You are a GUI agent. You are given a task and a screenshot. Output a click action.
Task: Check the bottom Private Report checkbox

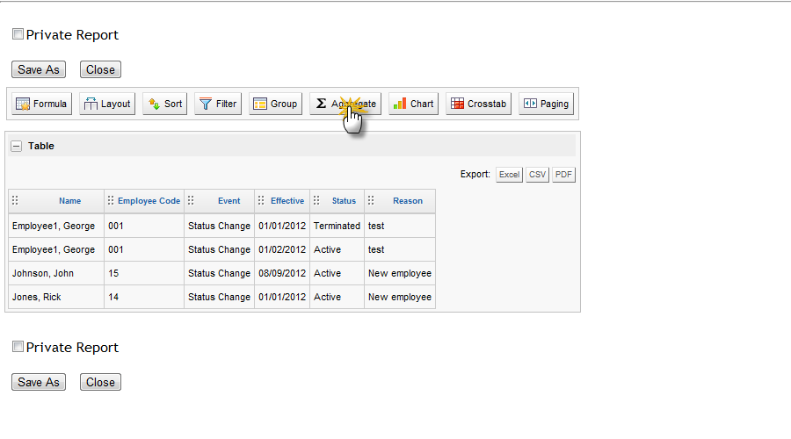(x=18, y=346)
